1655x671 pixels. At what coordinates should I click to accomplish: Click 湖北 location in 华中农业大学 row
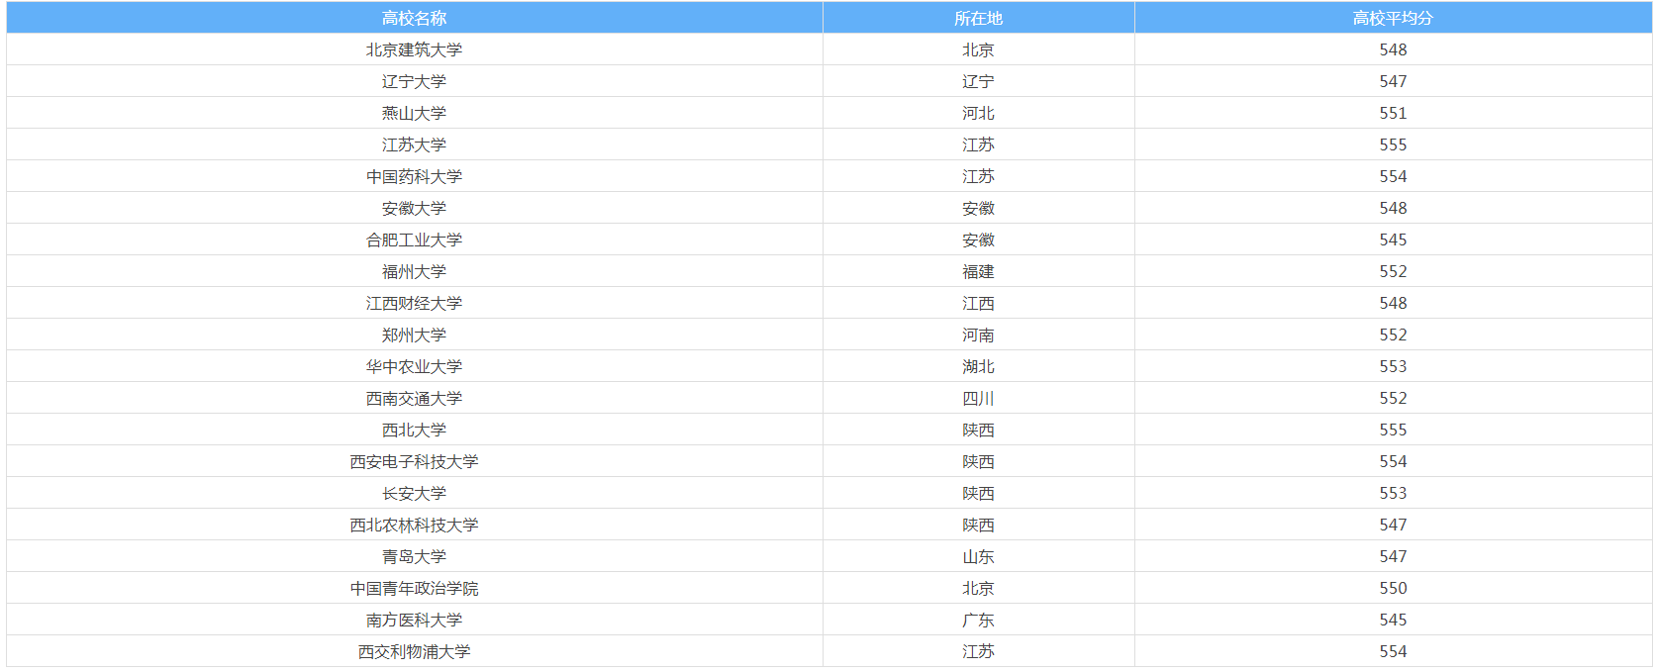tap(978, 366)
